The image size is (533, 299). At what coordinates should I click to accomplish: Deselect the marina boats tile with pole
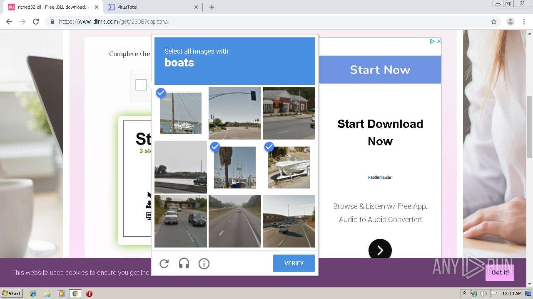(x=181, y=113)
